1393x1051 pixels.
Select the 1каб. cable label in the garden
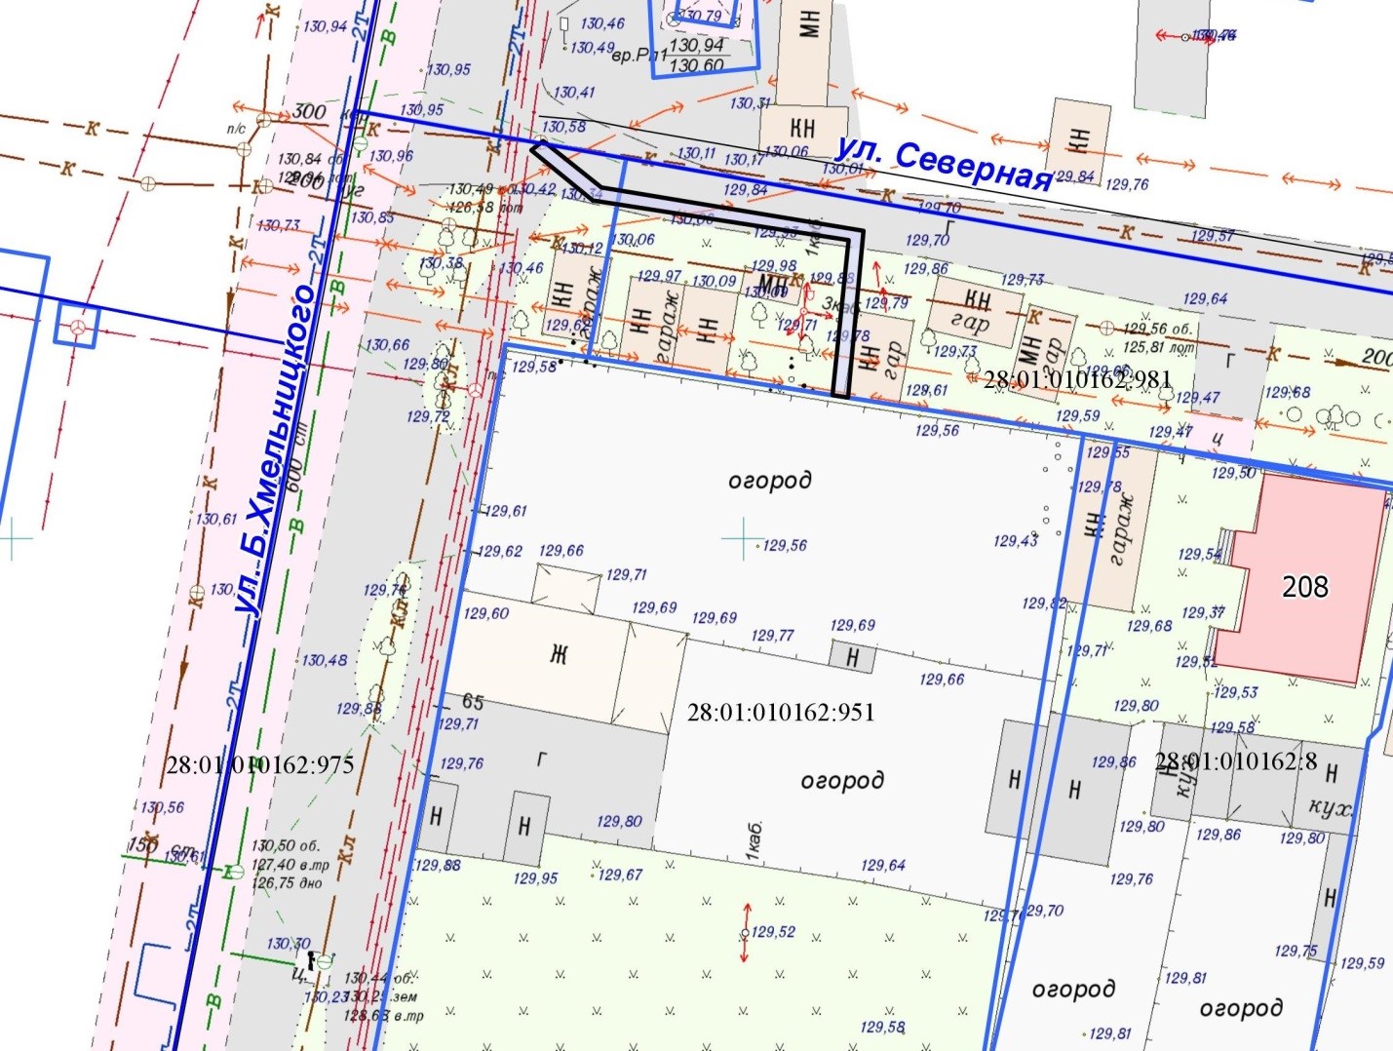[x=754, y=841]
